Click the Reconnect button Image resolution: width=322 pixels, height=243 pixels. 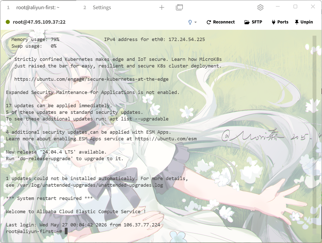pos(221,22)
